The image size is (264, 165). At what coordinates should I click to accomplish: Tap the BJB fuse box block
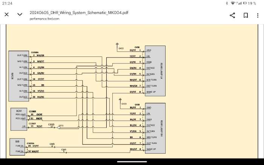coord(17,147)
